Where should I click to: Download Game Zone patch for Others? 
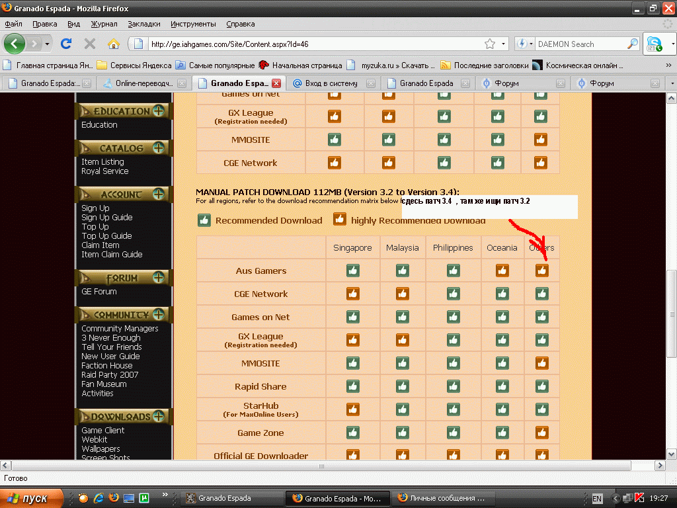tap(542, 433)
